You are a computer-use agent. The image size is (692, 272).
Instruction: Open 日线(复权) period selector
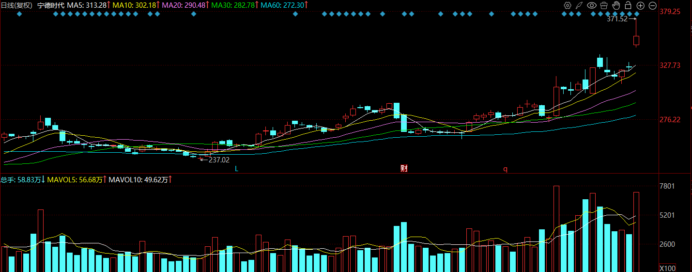coord(16,5)
